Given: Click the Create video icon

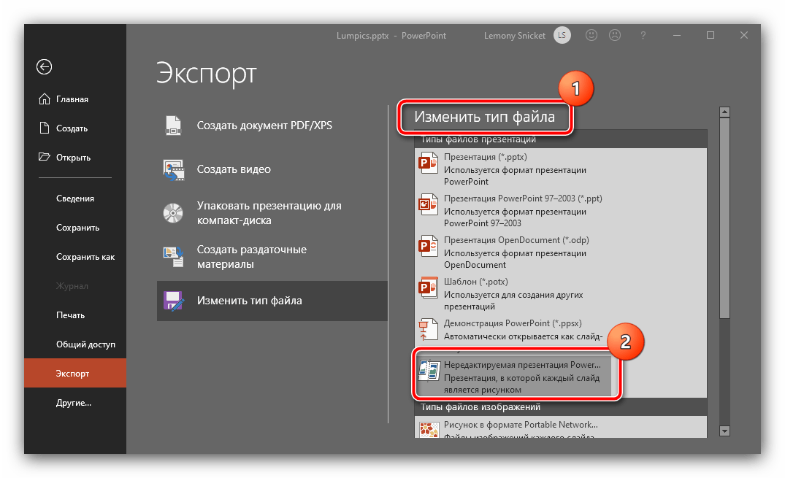Looking at the screenshot, I should point(173,169).
